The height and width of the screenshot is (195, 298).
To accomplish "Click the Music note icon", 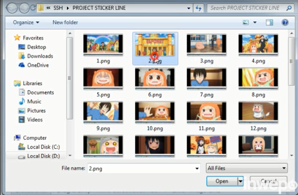I will tap(22, 101).
